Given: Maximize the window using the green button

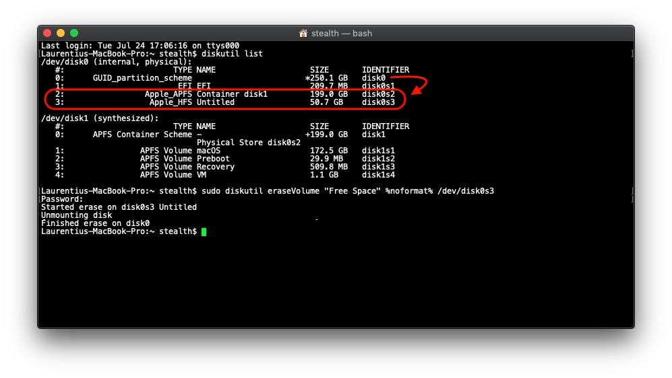Looking at the screenshot, I should [x=74, y=33].
